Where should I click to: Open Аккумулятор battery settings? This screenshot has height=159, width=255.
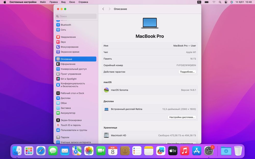[x=76, y=113]
